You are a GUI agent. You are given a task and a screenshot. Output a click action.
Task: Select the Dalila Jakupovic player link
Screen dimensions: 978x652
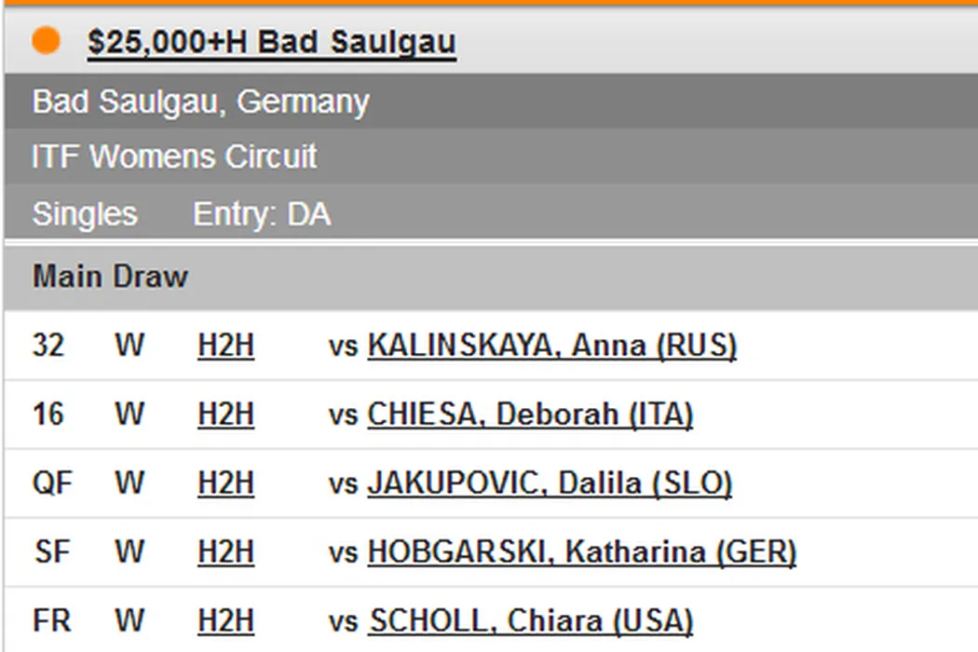(x=550, y=483)
